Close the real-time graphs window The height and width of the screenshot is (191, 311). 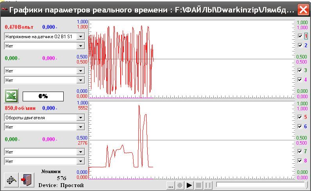(303, 9)
